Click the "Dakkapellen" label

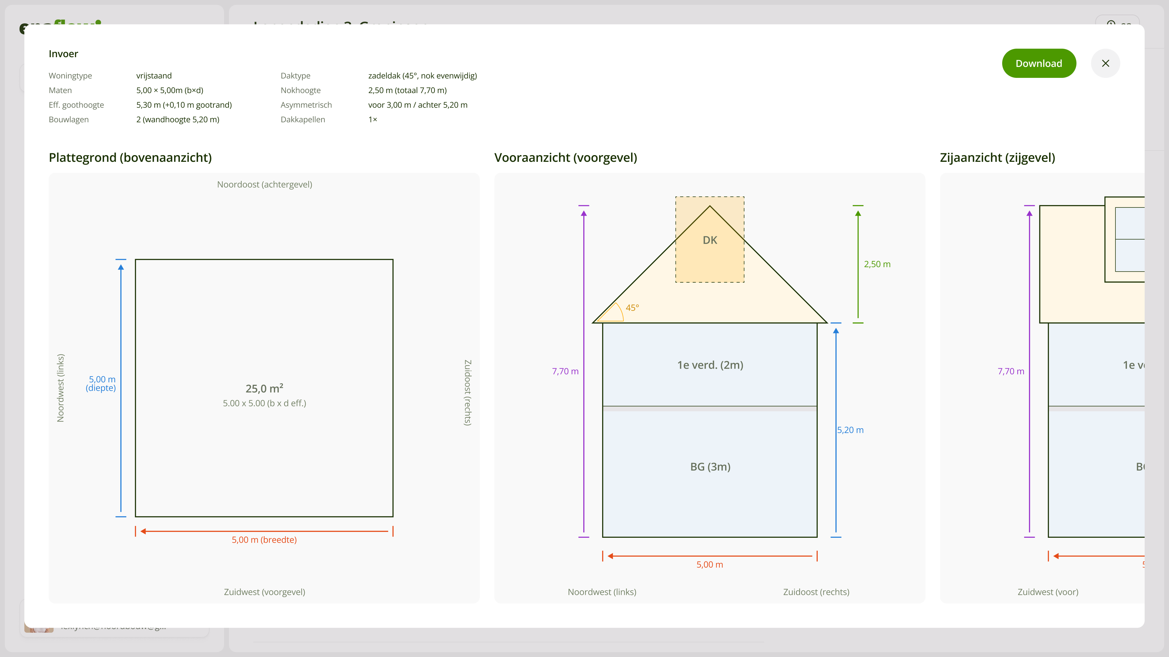click(303, 120)
